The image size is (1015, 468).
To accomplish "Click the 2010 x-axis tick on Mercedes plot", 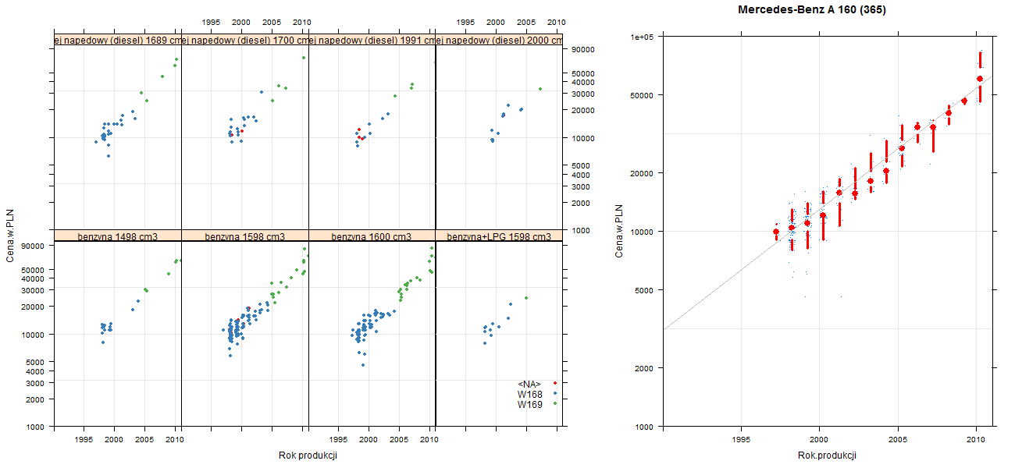I will pos(976,440).
